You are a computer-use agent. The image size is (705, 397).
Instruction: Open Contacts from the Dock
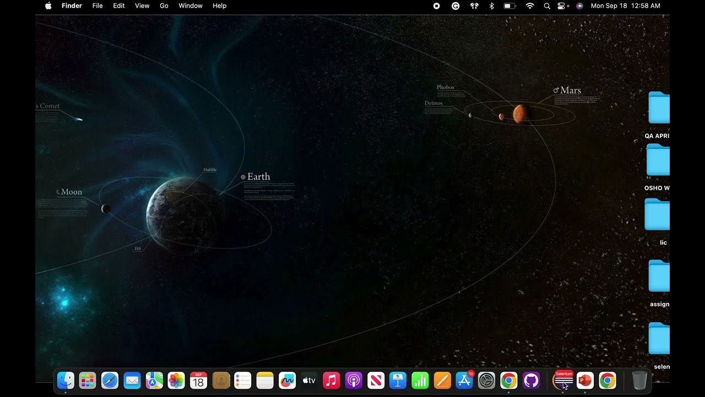221,380
